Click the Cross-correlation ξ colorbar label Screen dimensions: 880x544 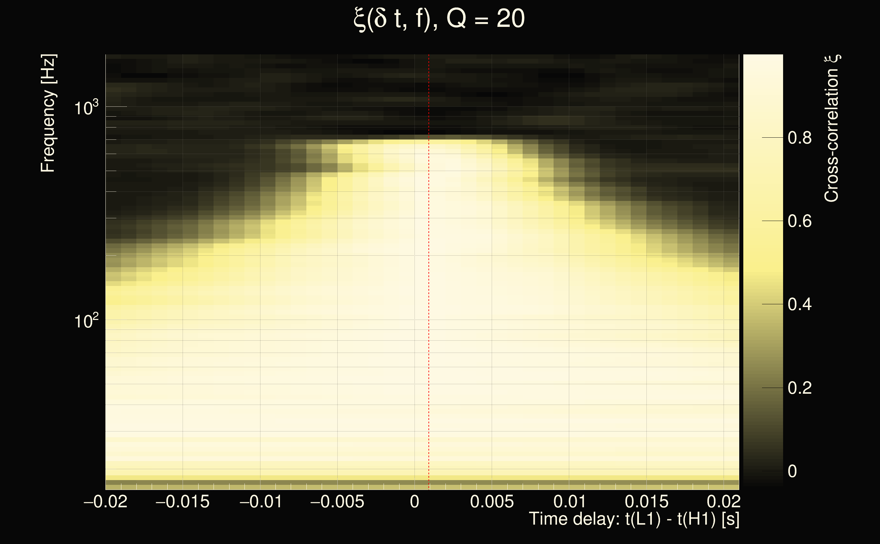coord(831,129)
